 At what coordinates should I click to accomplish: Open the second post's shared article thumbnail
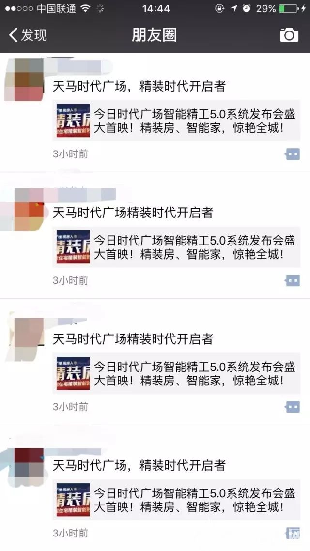point(73,247)
